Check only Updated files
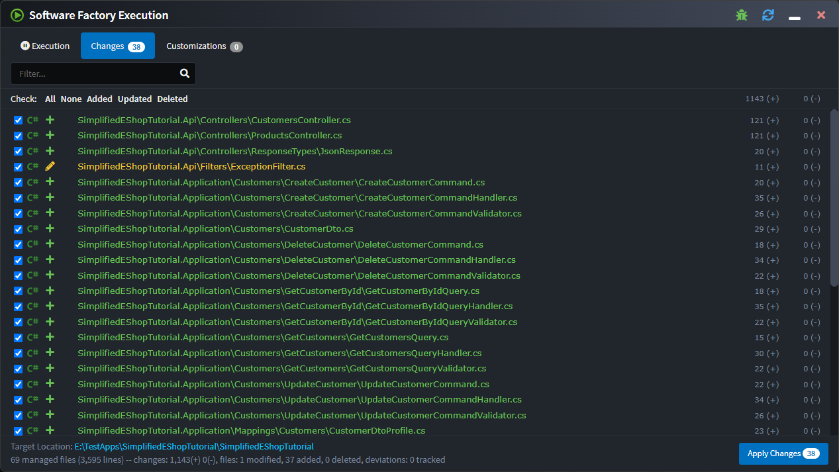 pos(134,99)
